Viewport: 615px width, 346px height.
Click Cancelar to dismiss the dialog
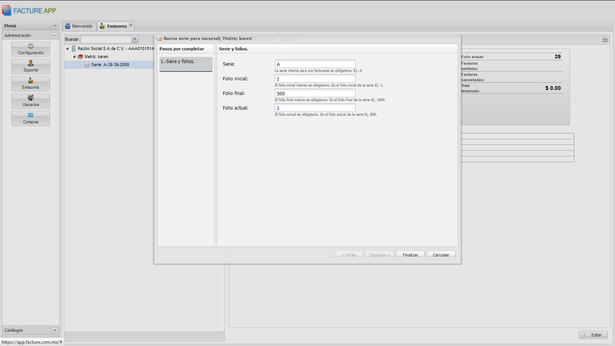(x=441, y=255)
